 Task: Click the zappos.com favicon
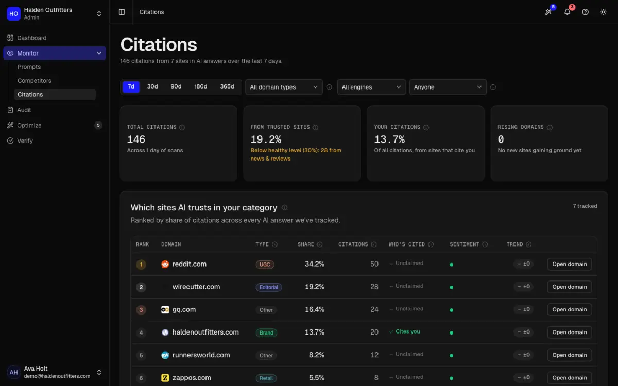pos(165,378)
